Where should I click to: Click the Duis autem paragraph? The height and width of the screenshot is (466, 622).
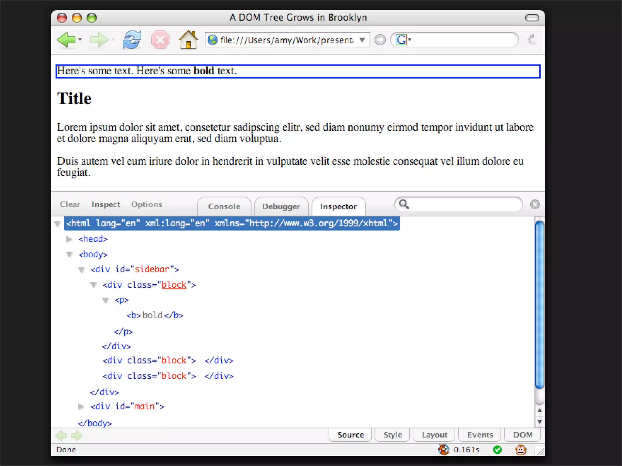pos(290,167)
